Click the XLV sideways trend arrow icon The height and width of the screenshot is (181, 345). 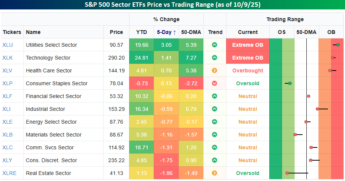[214, 71]
